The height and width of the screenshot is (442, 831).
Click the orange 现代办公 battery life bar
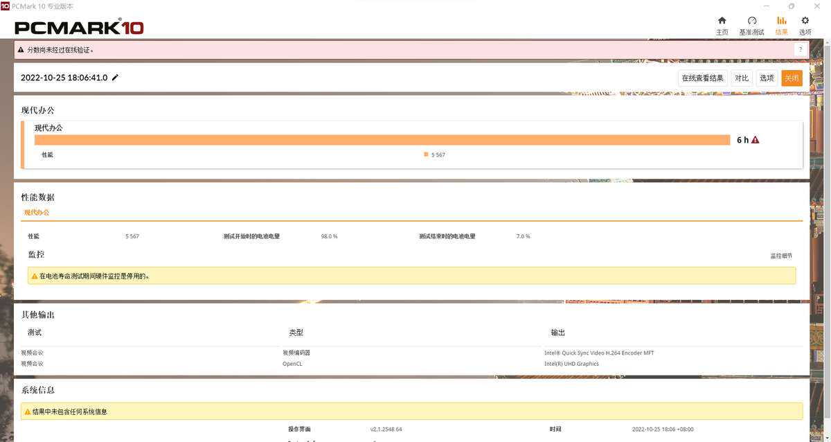point(382,140)
